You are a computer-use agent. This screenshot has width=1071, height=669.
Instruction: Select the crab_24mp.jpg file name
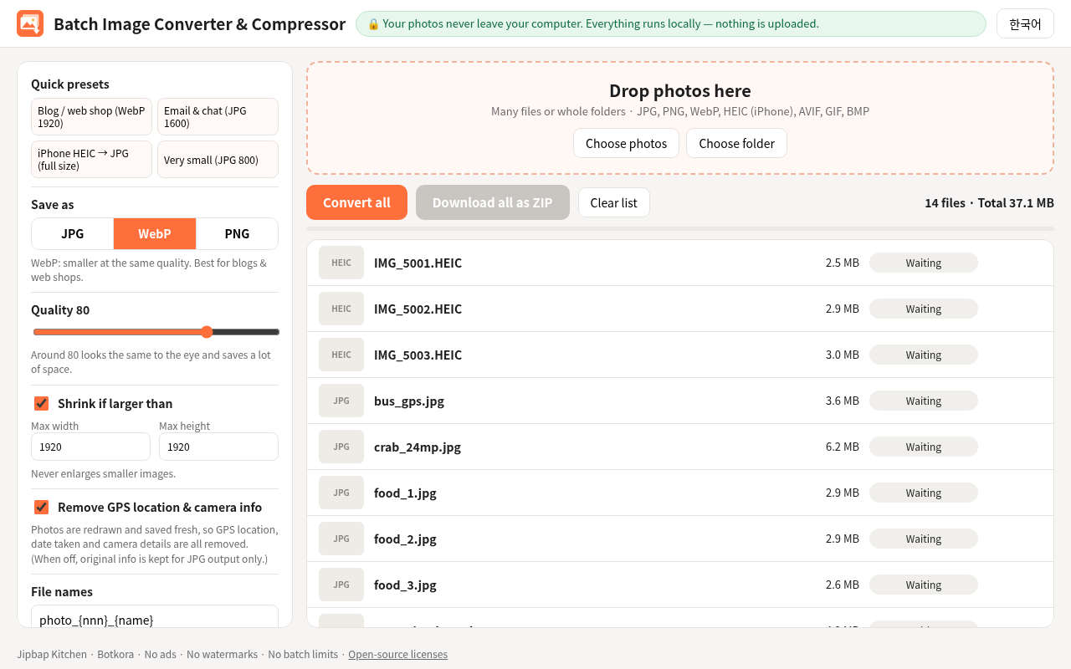pyautogui.click(x=418, y=447)
